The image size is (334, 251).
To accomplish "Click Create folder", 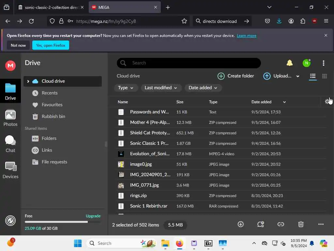I will (x=235, y=76).
